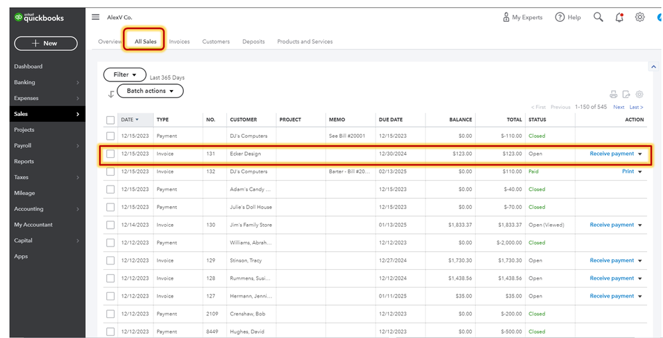The width and height of the screenshot is (663, 338).
Task: Open action dropdown arrow for invoice 130
Action: pyautogui.click(x=640, y=225)
